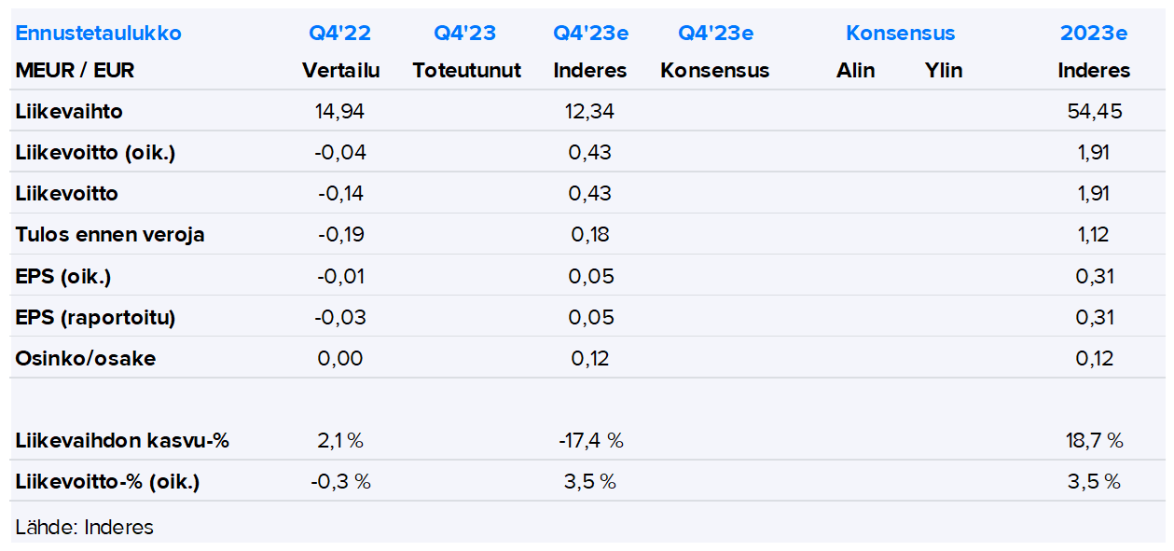Select the Q4'22 column header

(339, 34)
